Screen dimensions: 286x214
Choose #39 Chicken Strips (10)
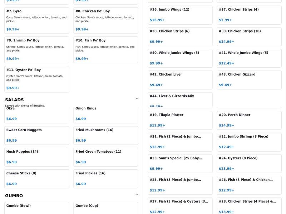coord(249,36)
